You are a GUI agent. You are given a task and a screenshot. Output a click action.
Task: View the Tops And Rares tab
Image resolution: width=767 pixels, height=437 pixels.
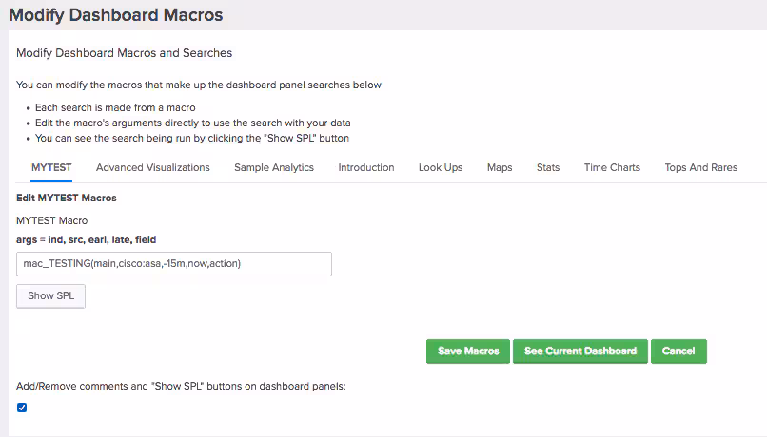(x=700, y=167)
